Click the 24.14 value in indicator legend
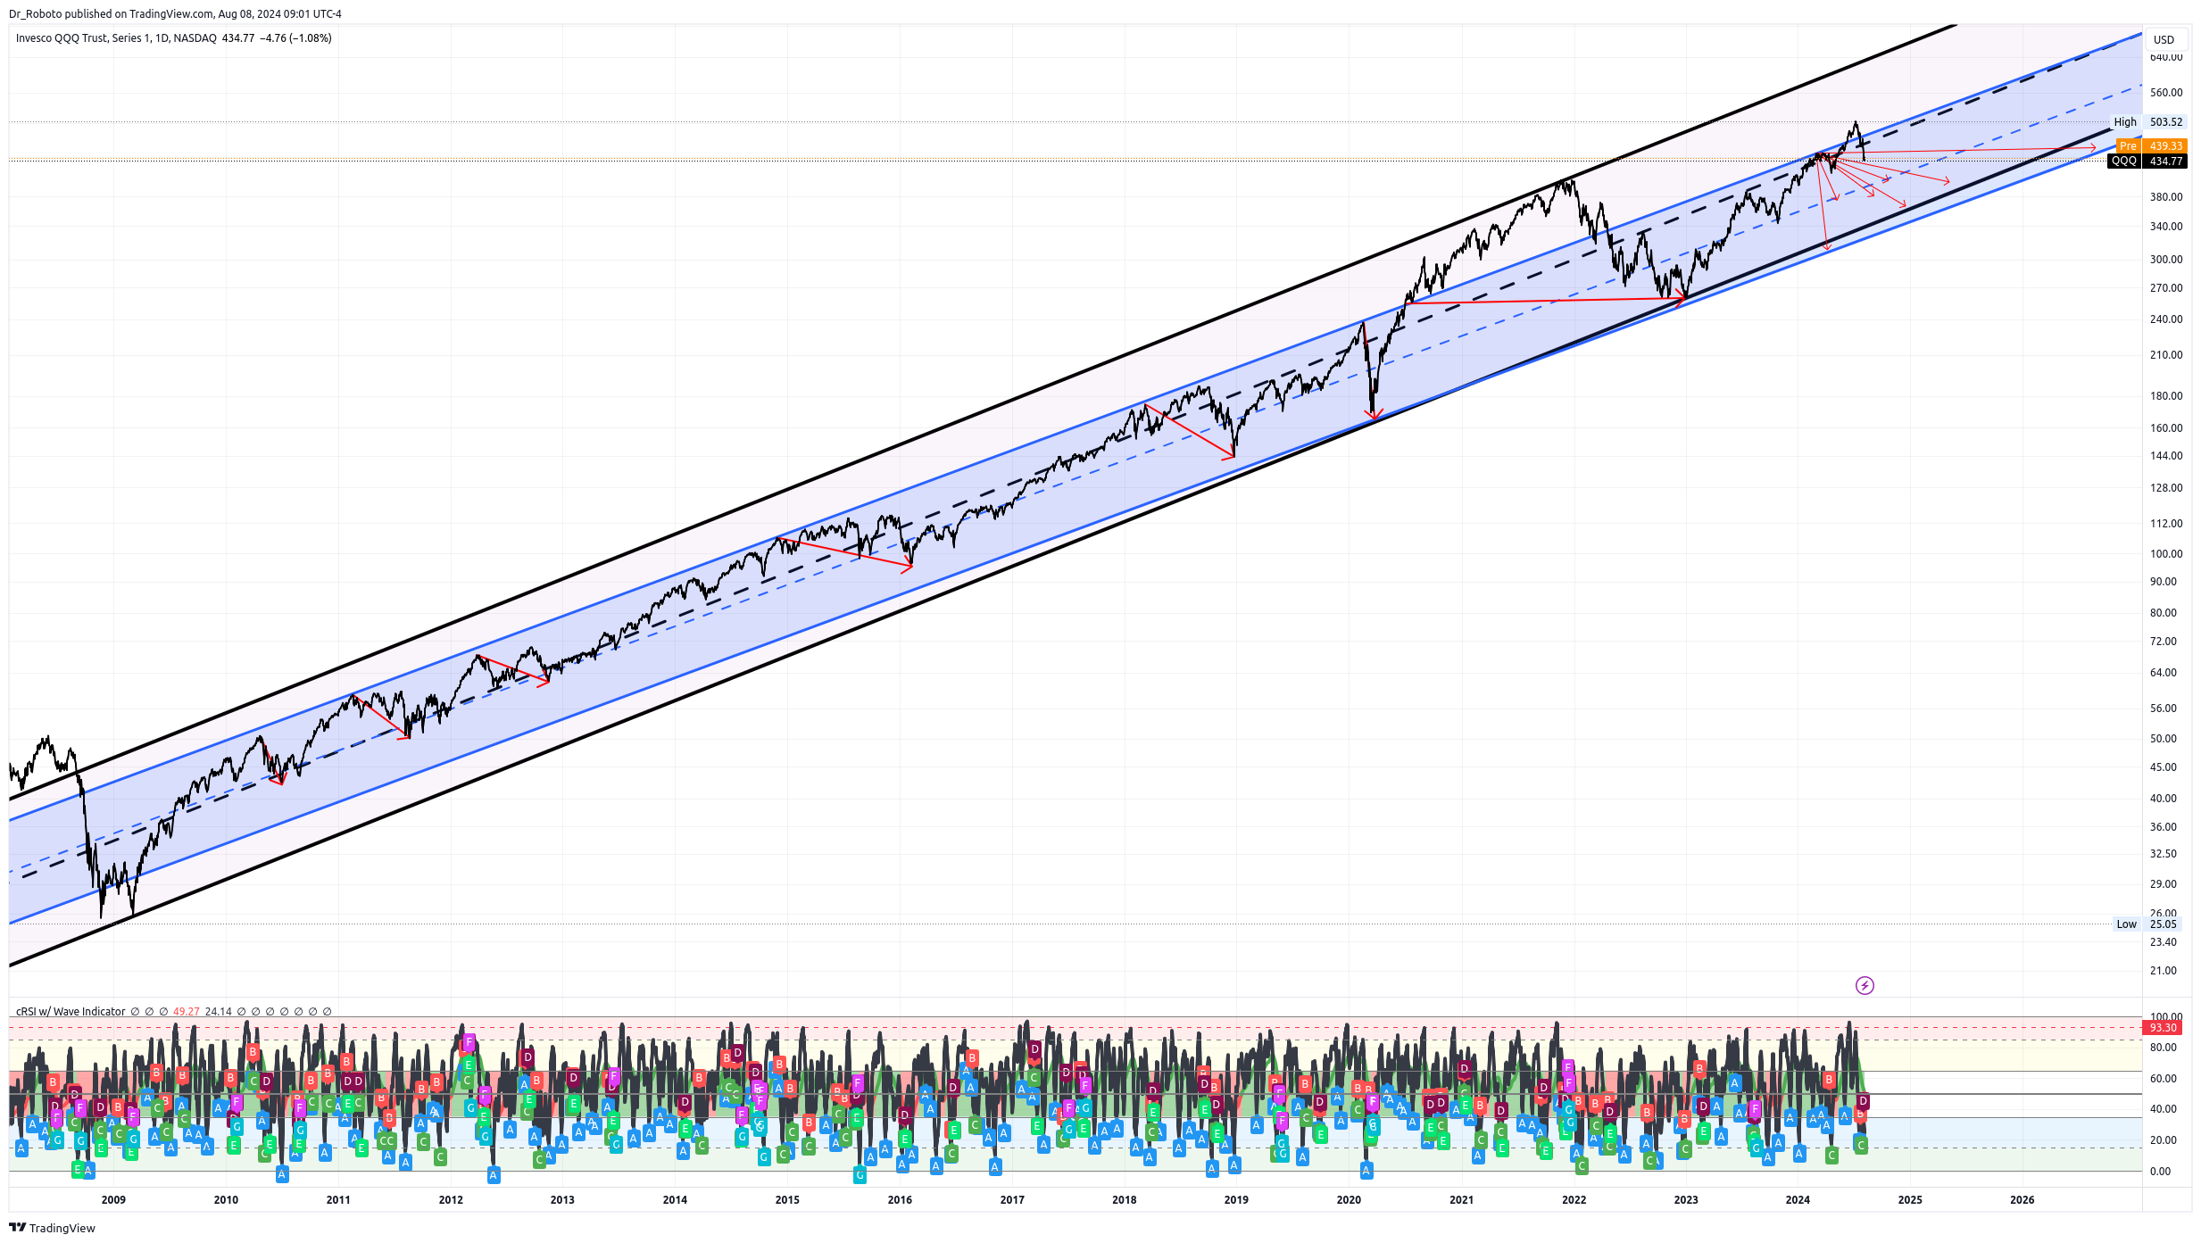The image size is (2201, 1243). tap(219, 1011)
